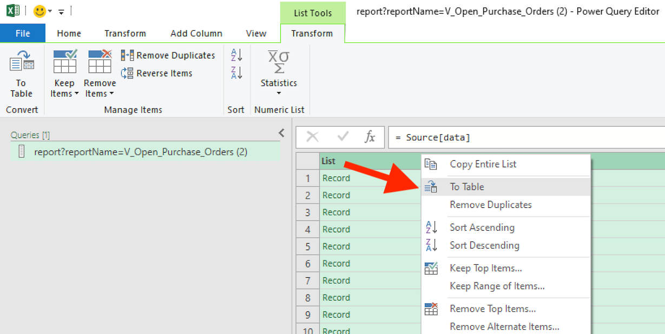The height and width of the screenshot is (334, 665).
Task: Click the formula bar input field
Action: pyautogui.click(x=526, y=137)
